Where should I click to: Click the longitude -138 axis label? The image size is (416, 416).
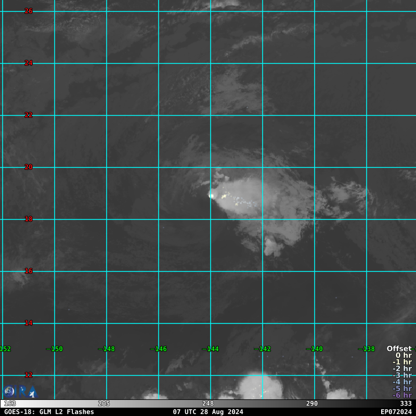pyautogui.click(x=366, y=349)
